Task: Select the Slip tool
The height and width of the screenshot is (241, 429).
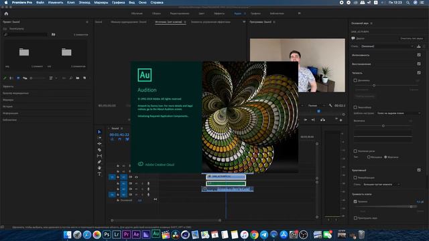Action: [x=99, y=156]
